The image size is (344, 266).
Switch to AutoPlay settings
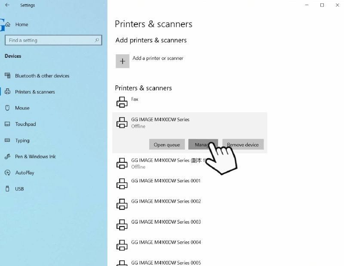tap(25, 173)
